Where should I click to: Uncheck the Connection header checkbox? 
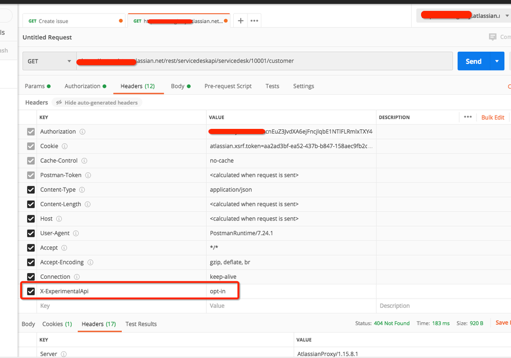coord(31,277)
